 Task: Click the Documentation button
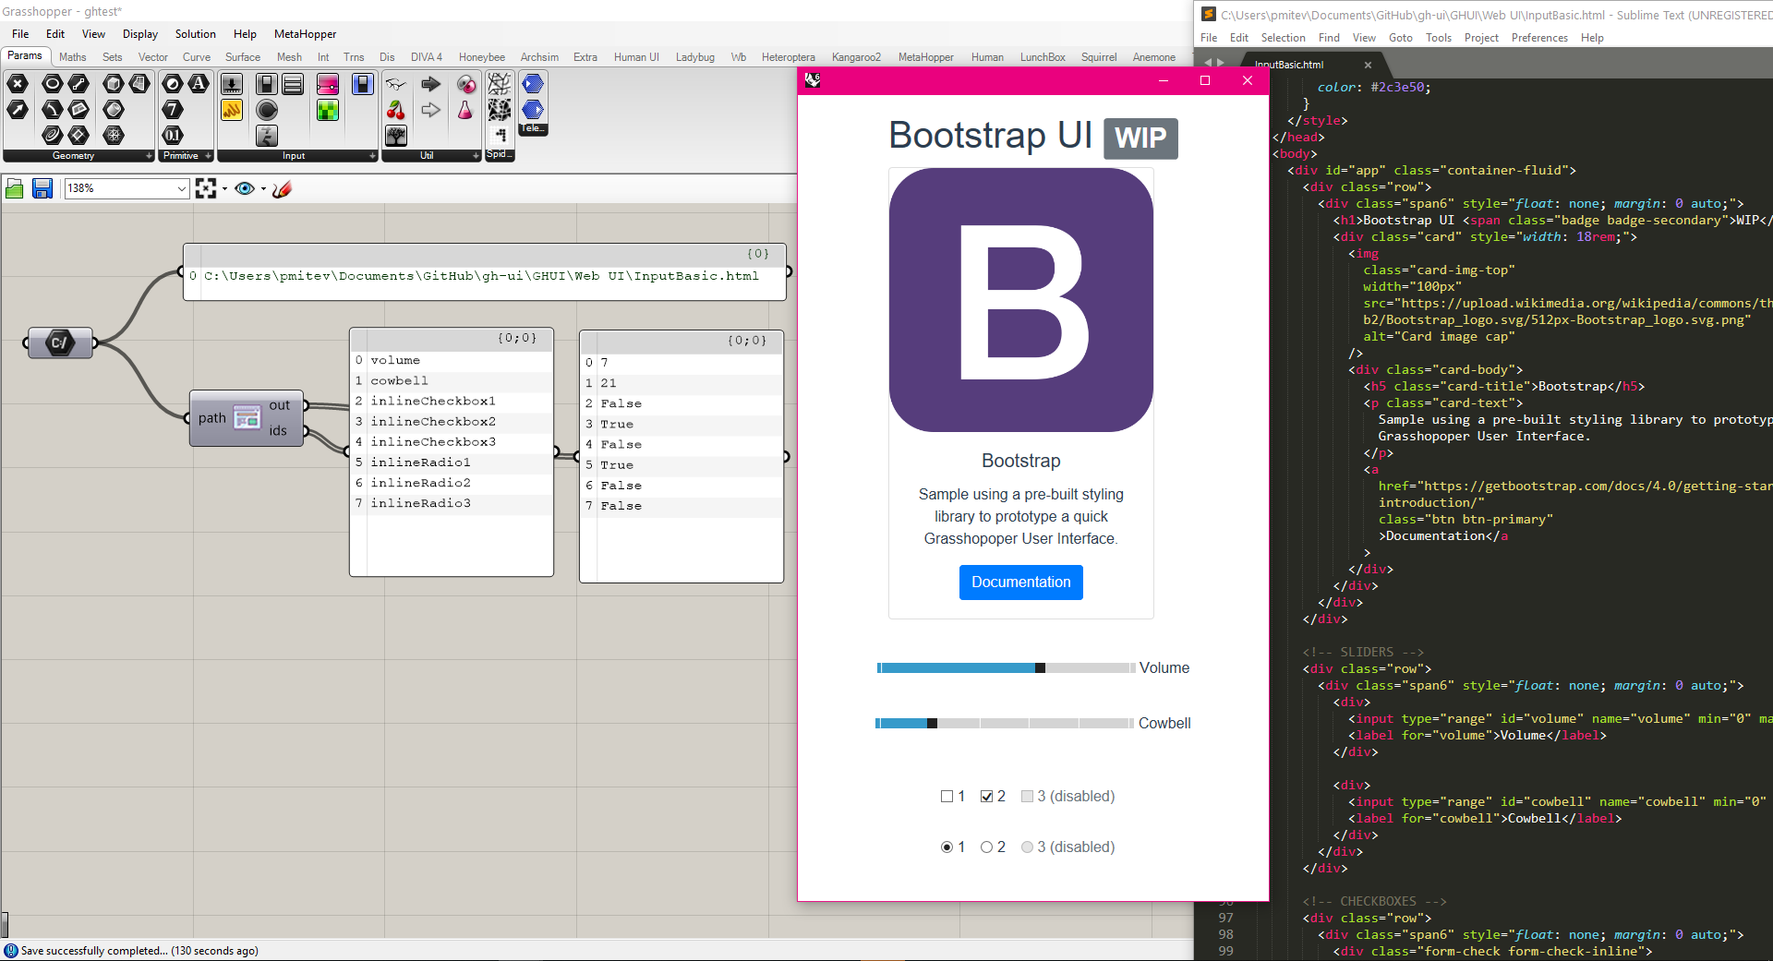(1020, 583)
